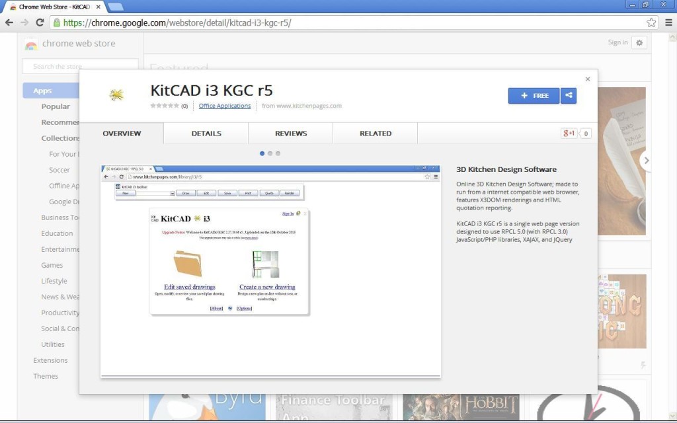The image size is (677, 423).
Task: Click the +1 count bubble
Action: click(586, 134)
